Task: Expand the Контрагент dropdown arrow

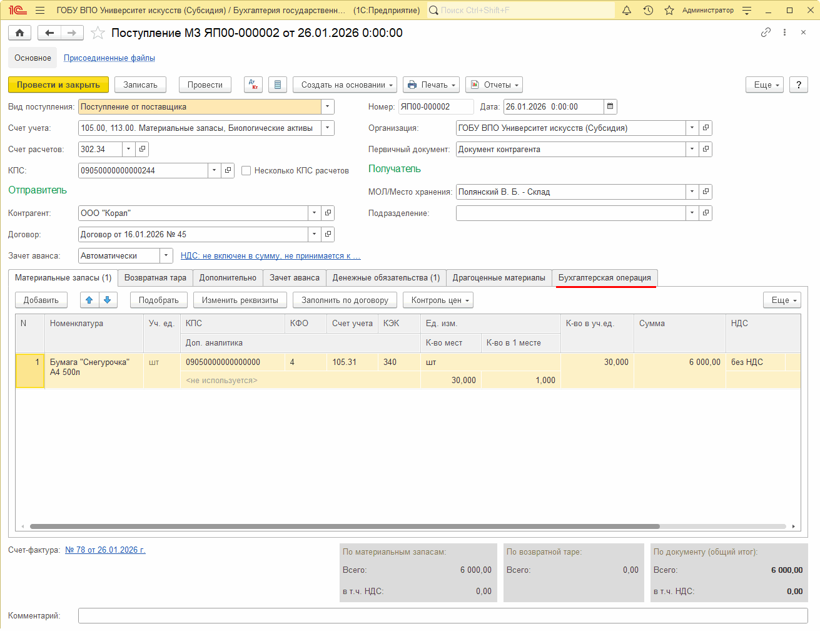Action: [314, 213]
